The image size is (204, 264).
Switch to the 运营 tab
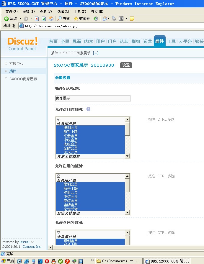148,41
